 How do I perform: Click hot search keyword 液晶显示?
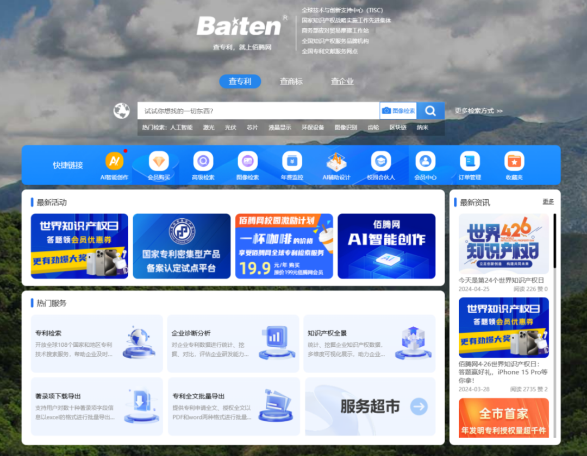coord(280,128)
